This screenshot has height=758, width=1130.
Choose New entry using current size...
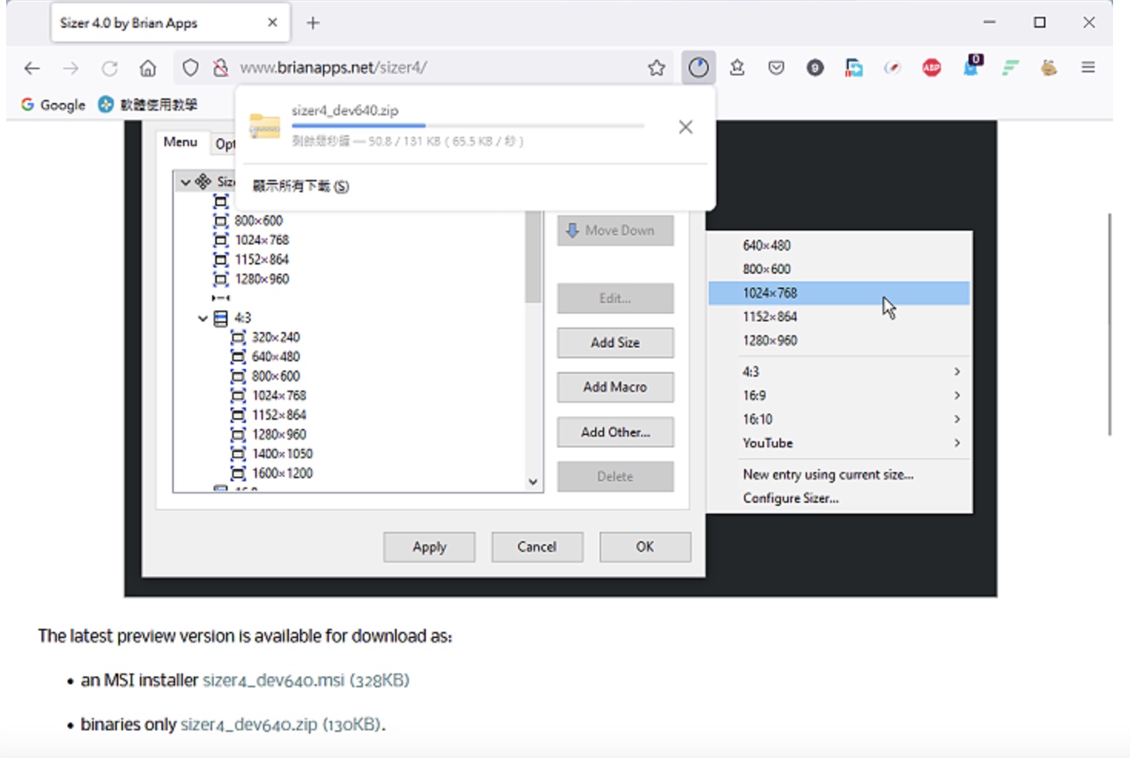839,475
